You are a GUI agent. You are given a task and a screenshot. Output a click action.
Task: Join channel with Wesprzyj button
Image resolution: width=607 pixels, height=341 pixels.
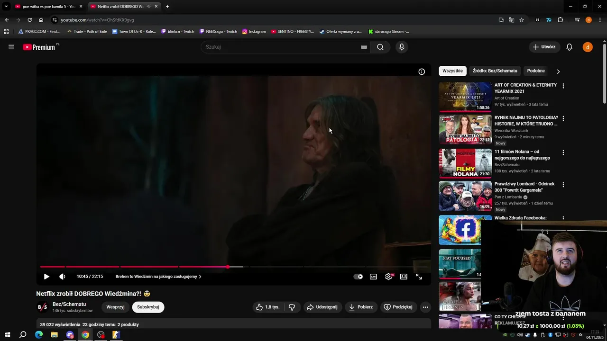pyautogui.click(x=115, y=307)
